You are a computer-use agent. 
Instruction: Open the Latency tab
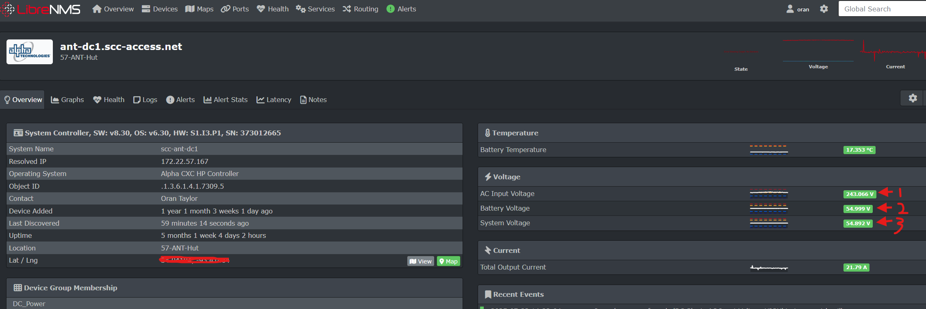pyautogui.click(x=274, y=100)
